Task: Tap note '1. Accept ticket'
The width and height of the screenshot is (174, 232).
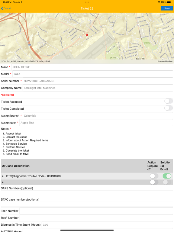Action: [12, 134]
